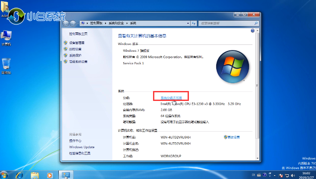Open 设备管理器 from the left pane
This screenshot has height=179, width=316.
pos(77,43)
